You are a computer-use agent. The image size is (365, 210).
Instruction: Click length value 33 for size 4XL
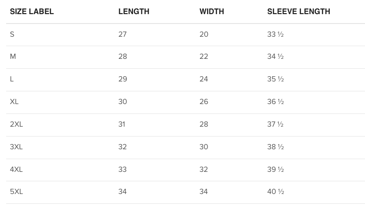coord(123,170)
